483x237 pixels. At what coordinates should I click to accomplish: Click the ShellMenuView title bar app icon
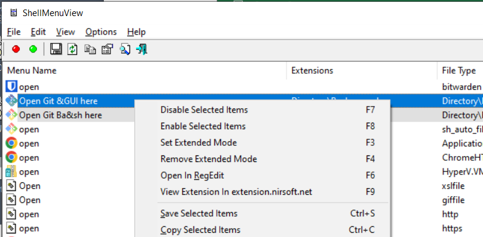[x=13, y=13]
